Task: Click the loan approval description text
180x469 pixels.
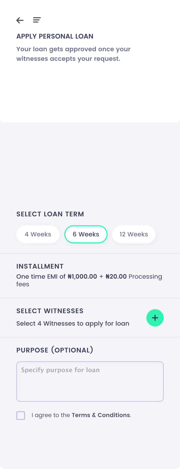Action: coord(73,54)
